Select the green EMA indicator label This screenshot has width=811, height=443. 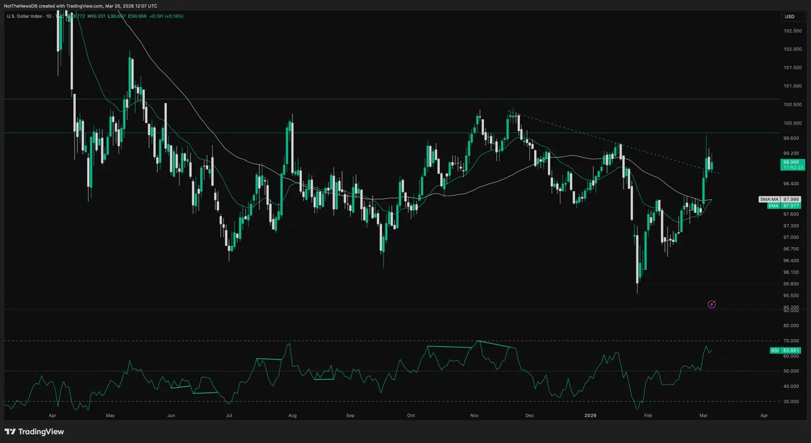(773, 205)
